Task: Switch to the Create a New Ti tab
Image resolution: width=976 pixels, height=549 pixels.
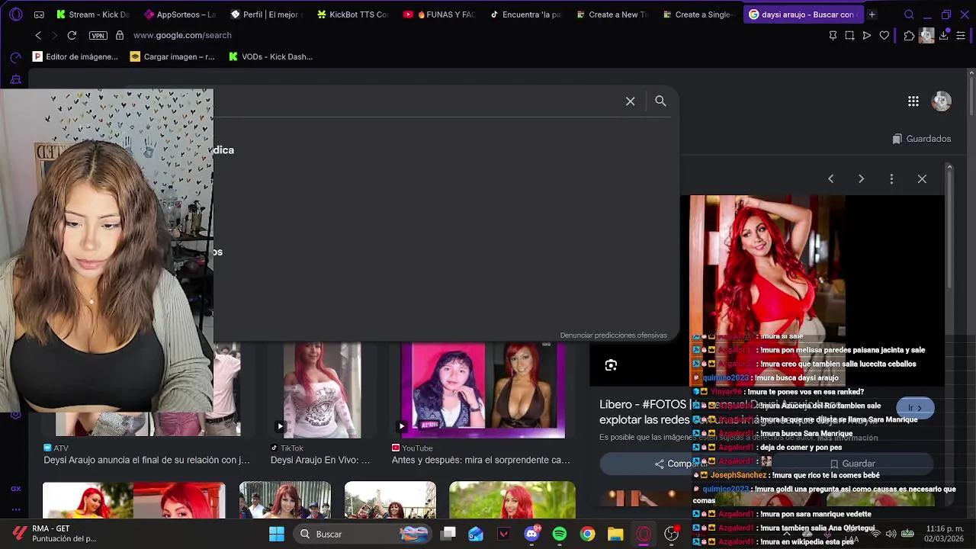Action: [x=612, y=14]
